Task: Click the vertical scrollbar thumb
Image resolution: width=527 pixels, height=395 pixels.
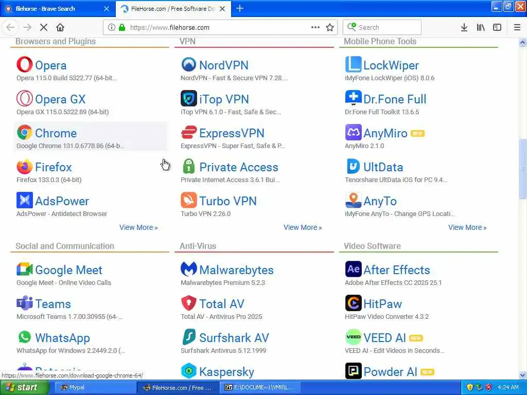Action: [522, 169]
